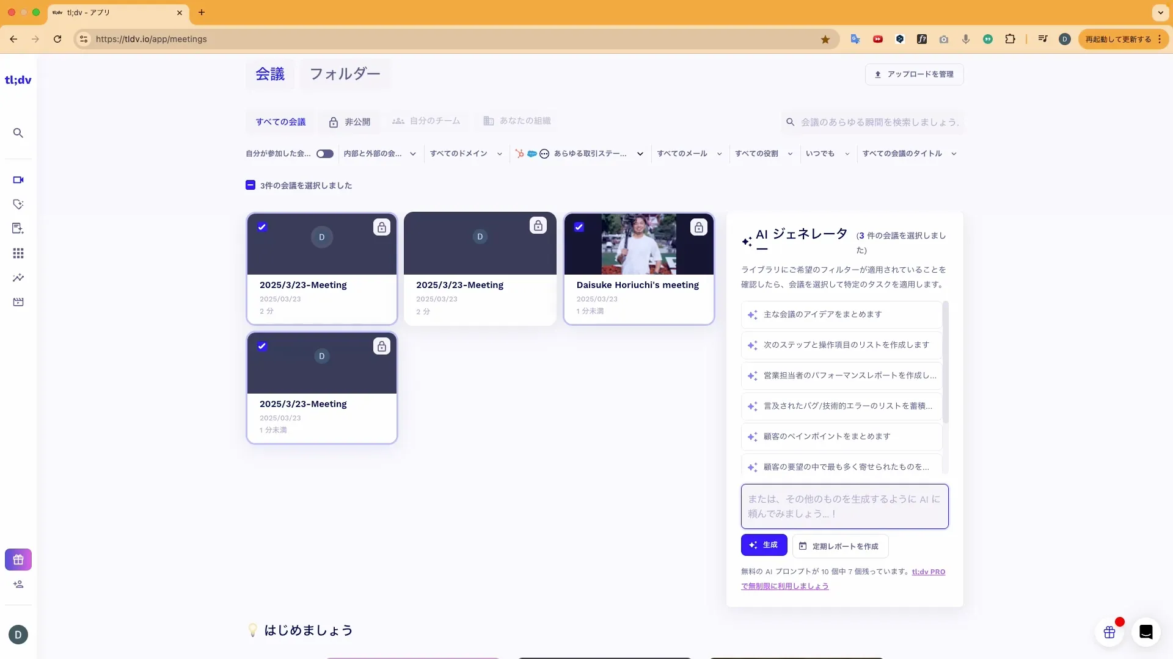This screenshot has height=659, width=1173.
Task: Click lock icon on bottom 1分未満 meeting card
Action: [382, 347]
